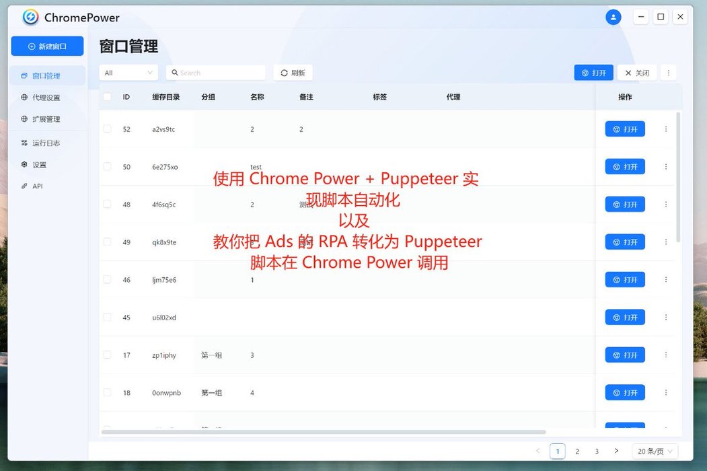Click the 名称 column header
The image size is (707, 471).
pos(257,97)
